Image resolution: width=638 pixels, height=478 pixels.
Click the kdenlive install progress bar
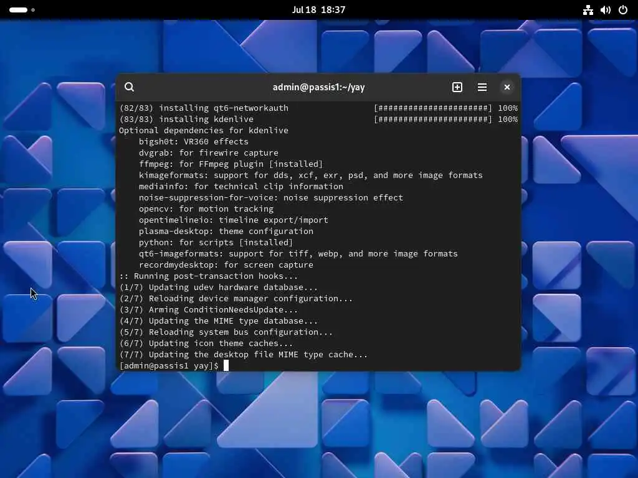433,119
